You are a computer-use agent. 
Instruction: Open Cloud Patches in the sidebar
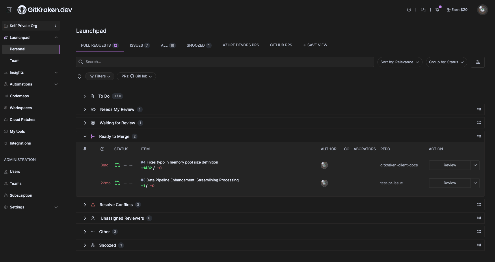[22, 119]
